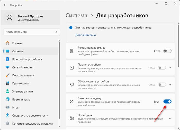Turn off the Завершить задачу toggle
Image resolution: width=180 pixels, height=130 pixels.
tap(167, 102)
